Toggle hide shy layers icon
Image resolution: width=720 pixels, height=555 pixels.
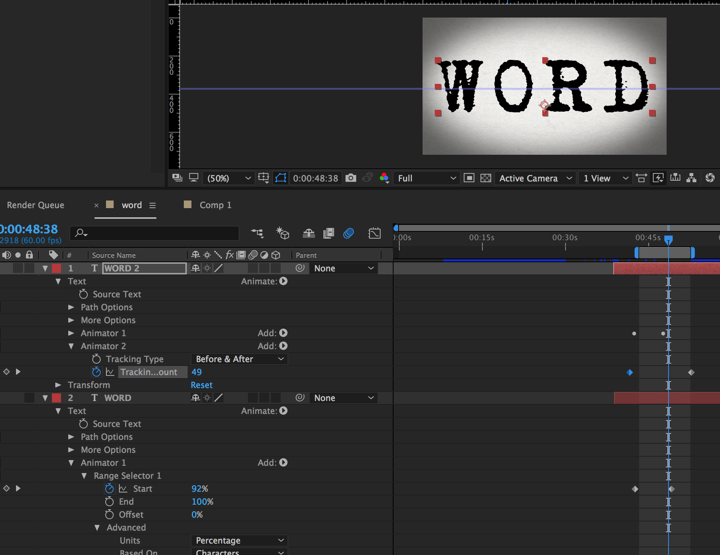309,233
